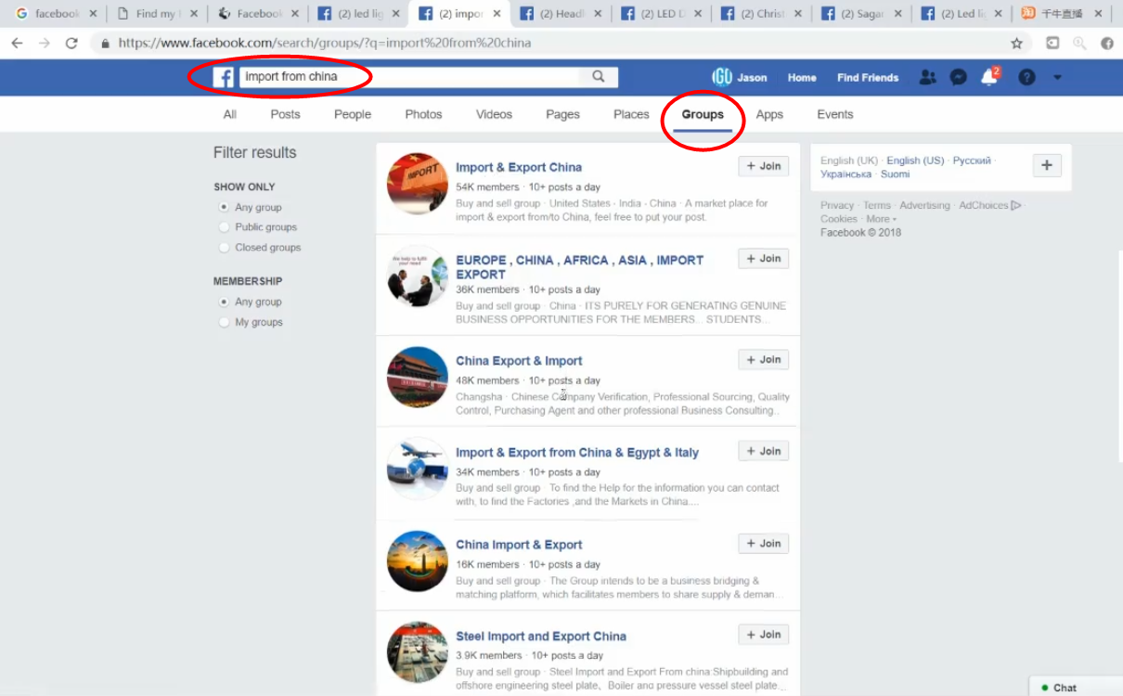1123x696 pixels.
Task: Open notifications bell icon
Action: coord(989,77)
